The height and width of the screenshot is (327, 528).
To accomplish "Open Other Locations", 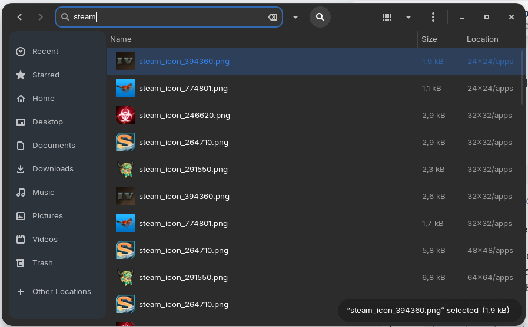I will point(61,292).
